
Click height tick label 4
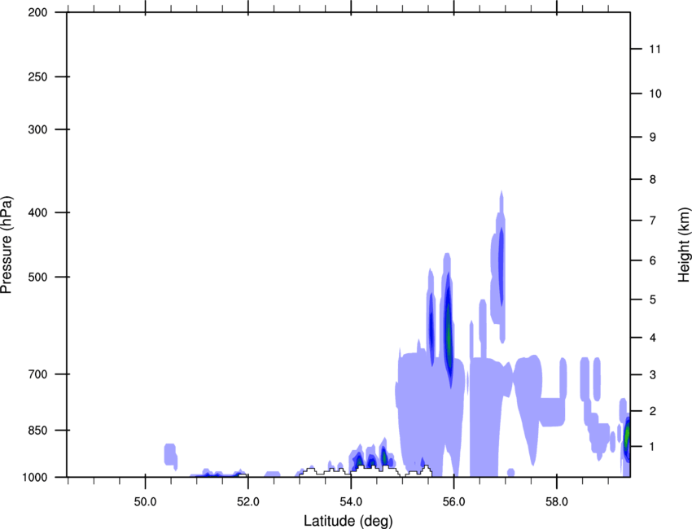[652, 338]
